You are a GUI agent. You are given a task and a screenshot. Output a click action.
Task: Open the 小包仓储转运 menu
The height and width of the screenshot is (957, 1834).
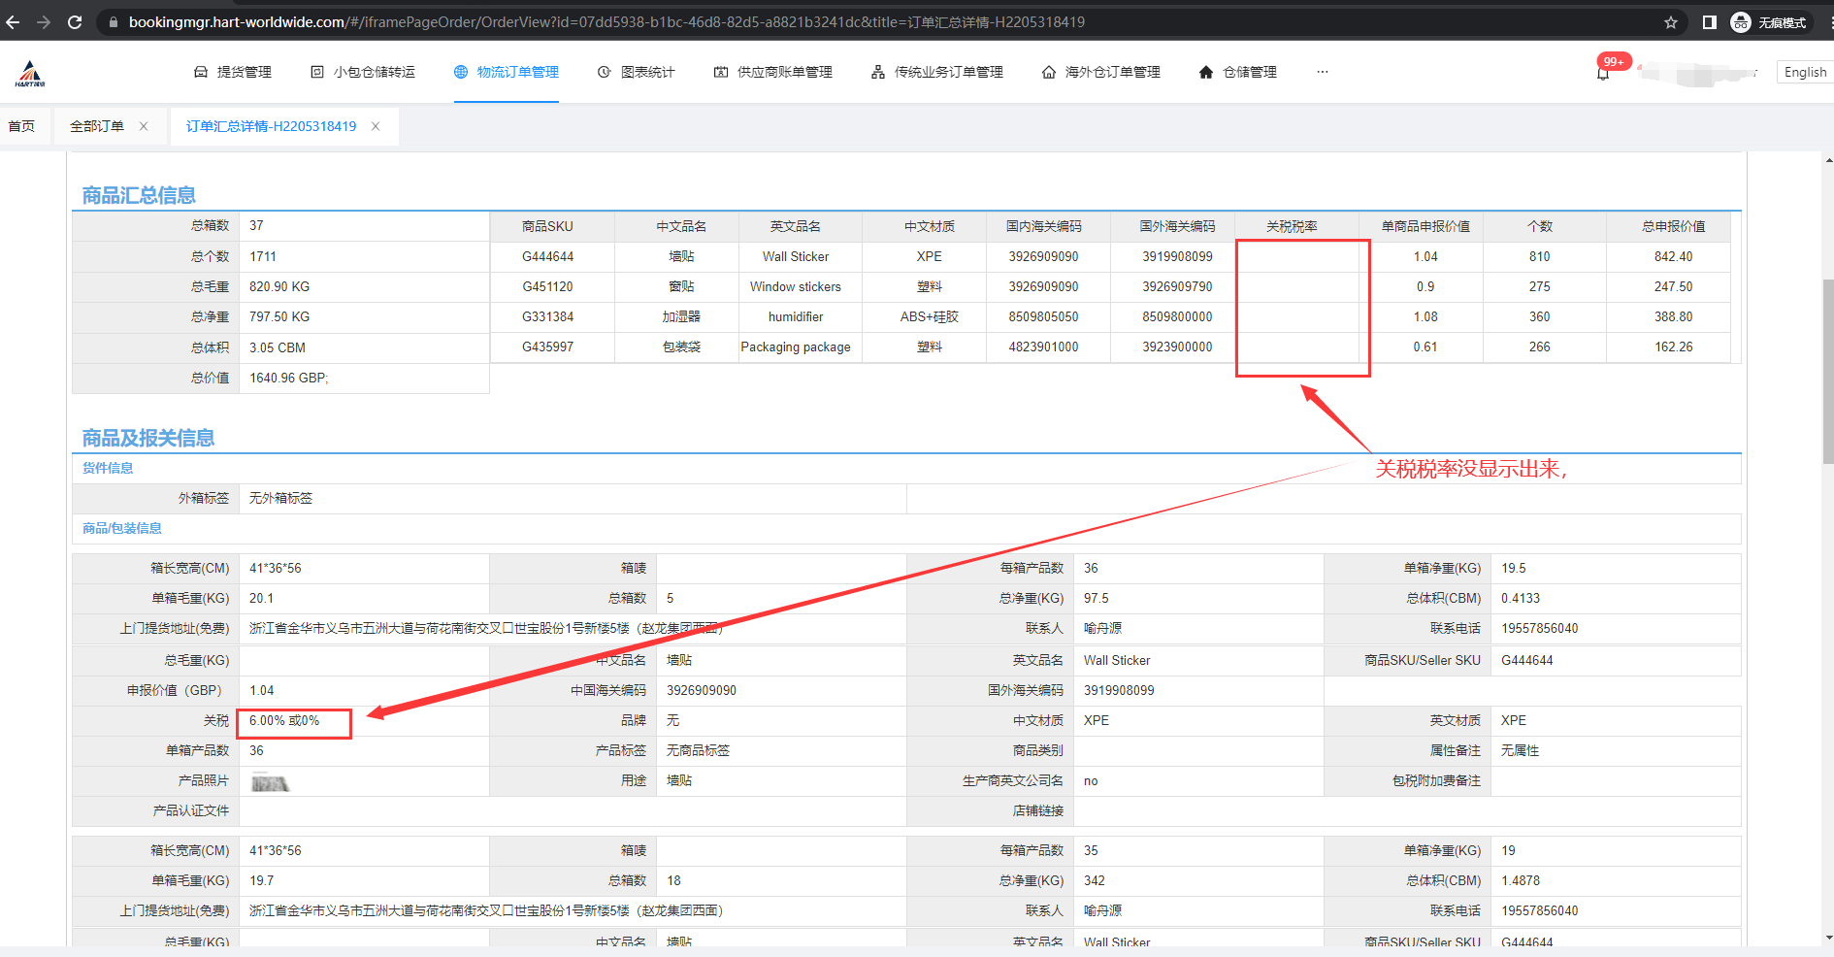[363, 72]
